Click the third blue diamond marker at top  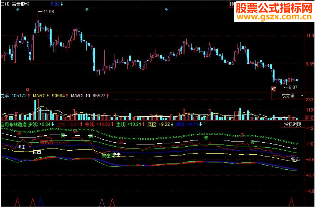point(166,9)
